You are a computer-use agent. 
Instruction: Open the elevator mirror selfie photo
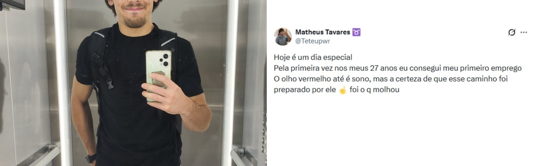pyautogui.click(x=133, y=83)
